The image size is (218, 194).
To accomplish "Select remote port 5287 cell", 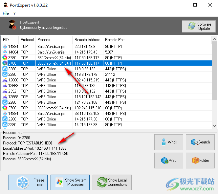I will [x=109, y=52].
